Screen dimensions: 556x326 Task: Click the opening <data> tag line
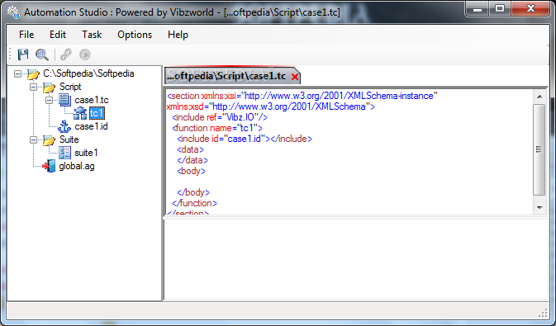[190, 149]
